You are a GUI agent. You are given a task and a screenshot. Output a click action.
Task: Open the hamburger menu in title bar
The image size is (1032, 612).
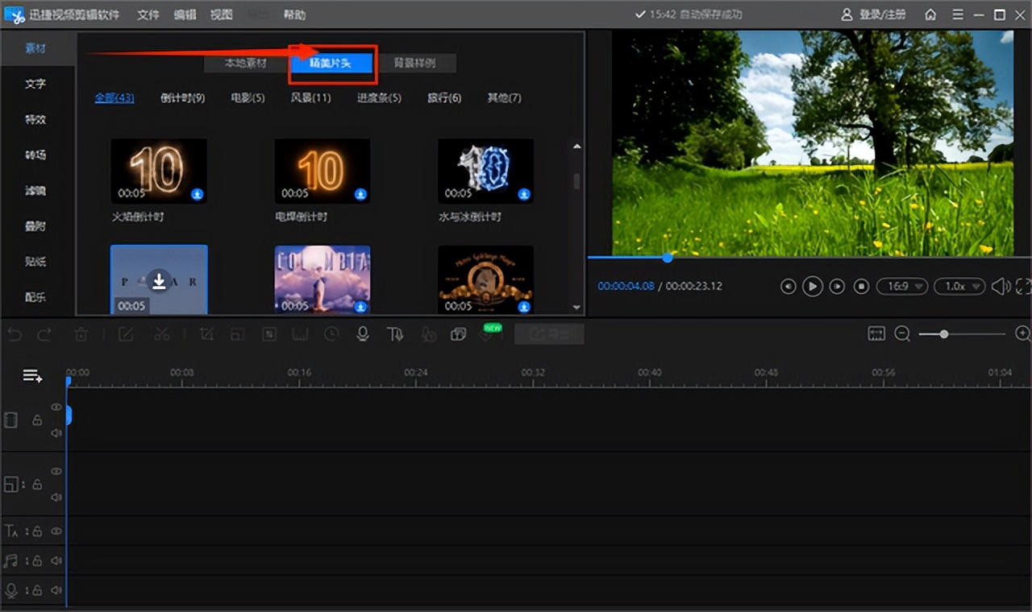pyautogui.click(x=957, y=14)
